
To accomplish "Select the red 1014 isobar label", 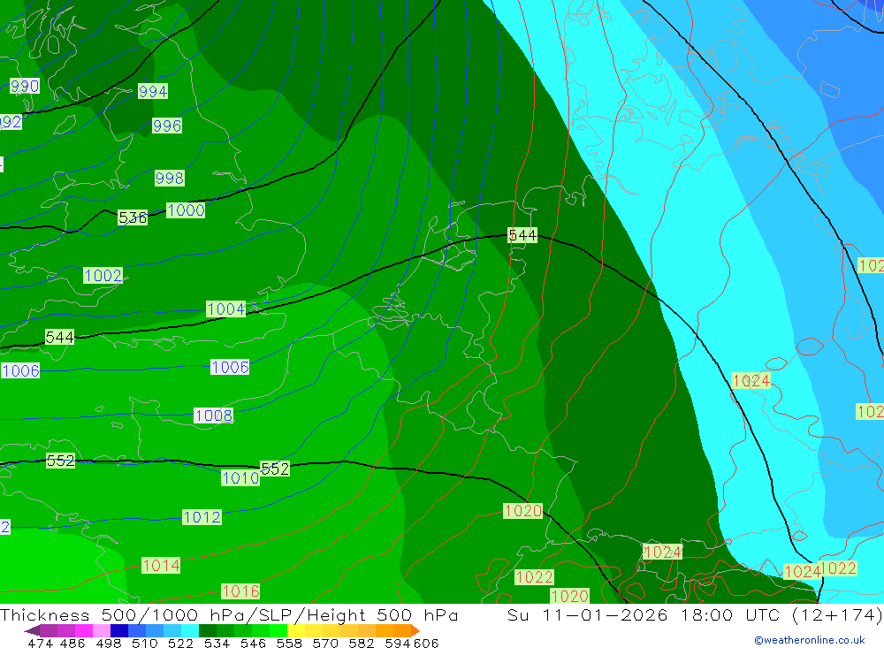I will [161, 566].
